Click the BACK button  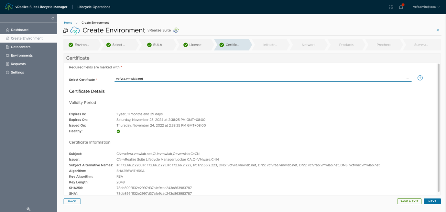pyautogui.click(x=72, y=201)
